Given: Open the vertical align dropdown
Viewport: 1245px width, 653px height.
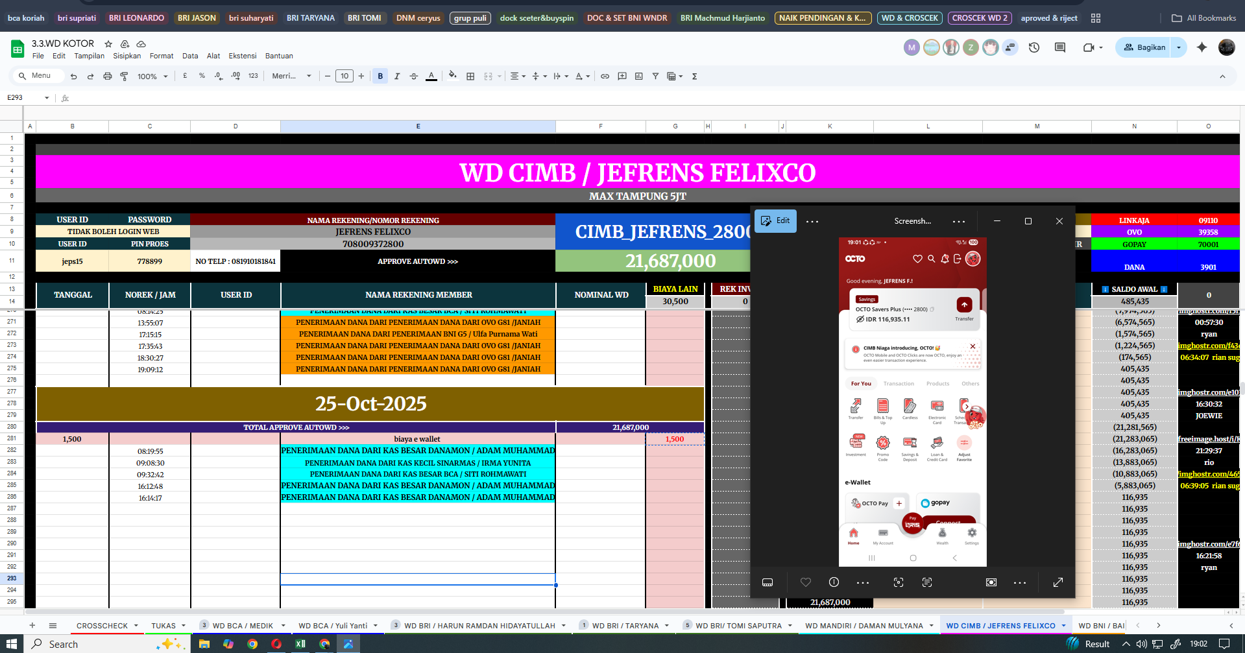Looking at the screenshot, I should 539,76.
